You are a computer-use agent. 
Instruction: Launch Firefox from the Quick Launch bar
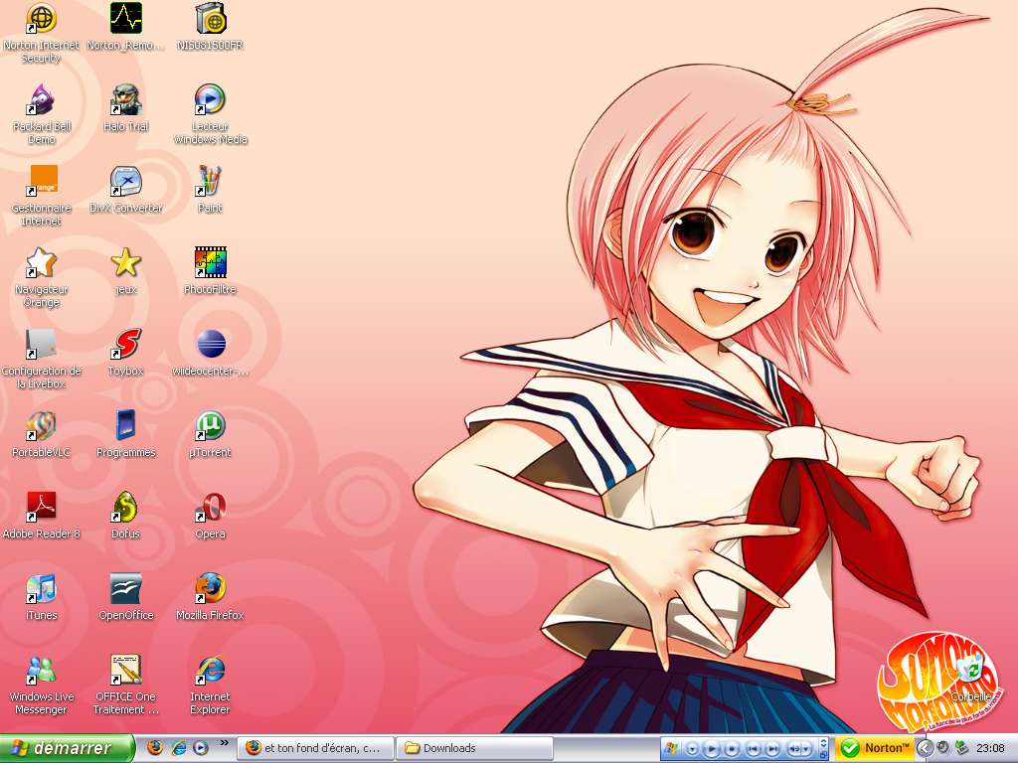(154, 747)
